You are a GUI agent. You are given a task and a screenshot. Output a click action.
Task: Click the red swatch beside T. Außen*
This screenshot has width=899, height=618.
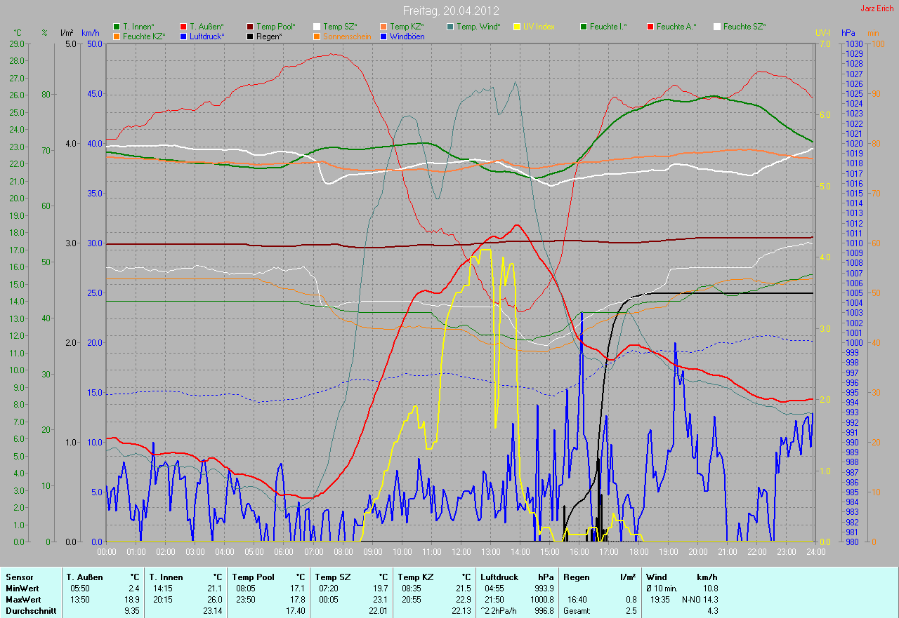tap(184, 27)
